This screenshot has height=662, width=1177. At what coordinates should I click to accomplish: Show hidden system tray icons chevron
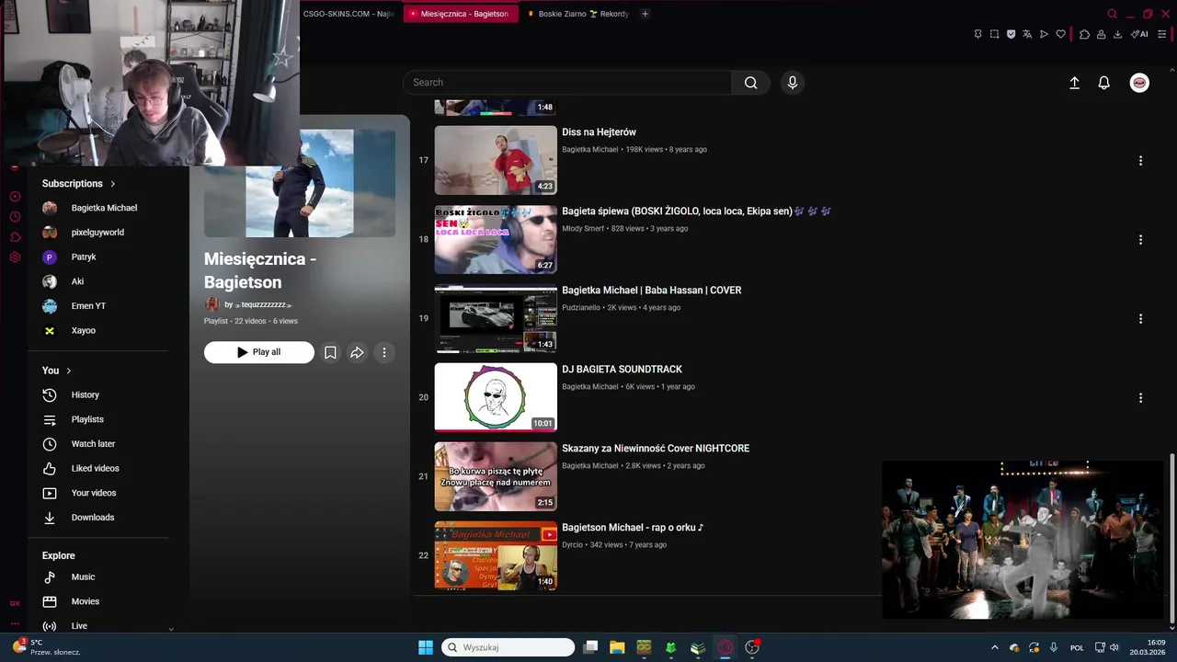point(994,647)
